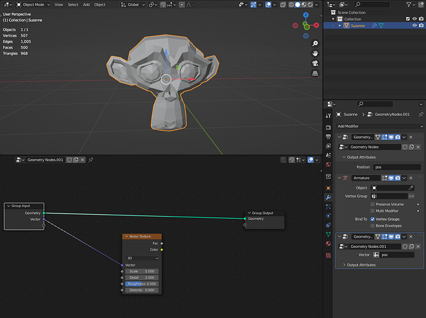Image resolution: width=426 pixels, height=318 pixels.
Task: Open the Particles properties tab
Action: (328, 206)
